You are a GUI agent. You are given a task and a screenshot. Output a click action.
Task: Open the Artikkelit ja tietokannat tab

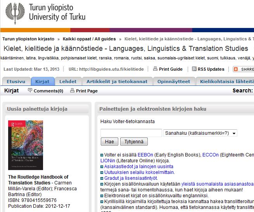[x=117, y=82]
